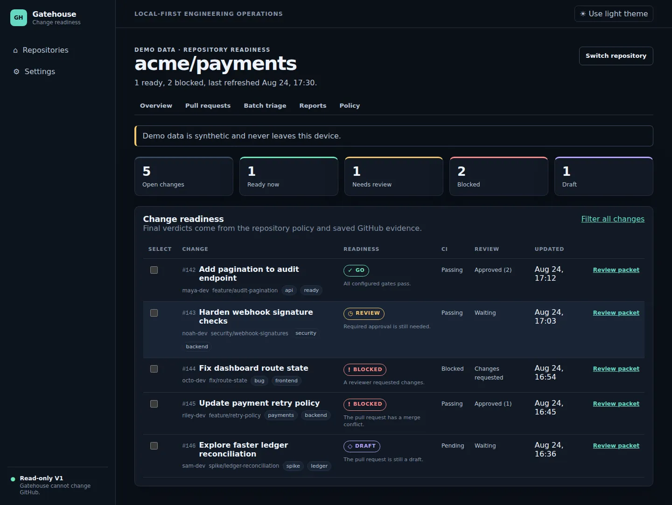Click the Open changes stat card
The height and width of the screenshot is (505, 672).
[x=184, y=176]
